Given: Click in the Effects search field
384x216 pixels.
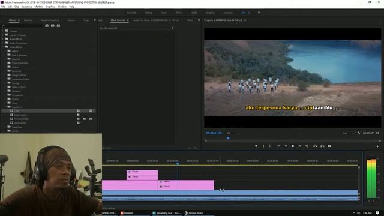Looking at the screenshot, I should pos(24,25).
